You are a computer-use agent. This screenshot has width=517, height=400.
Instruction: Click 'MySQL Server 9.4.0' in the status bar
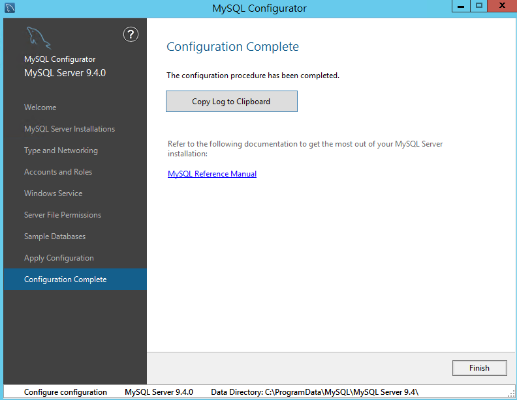[x=159, y=392]
